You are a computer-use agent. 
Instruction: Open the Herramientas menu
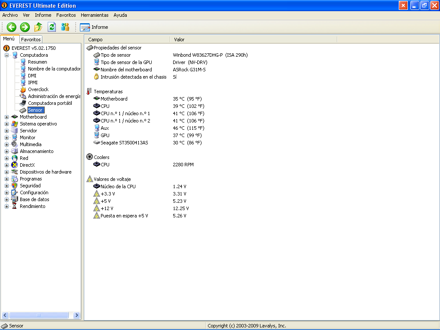point(95,15)
